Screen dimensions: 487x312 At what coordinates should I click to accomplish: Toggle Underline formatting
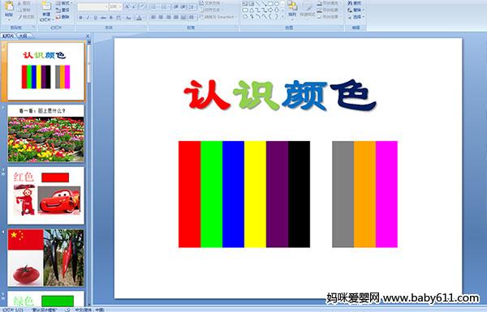95,18
